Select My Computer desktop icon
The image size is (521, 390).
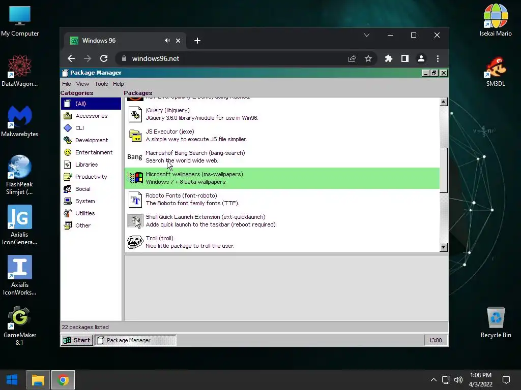20,20
